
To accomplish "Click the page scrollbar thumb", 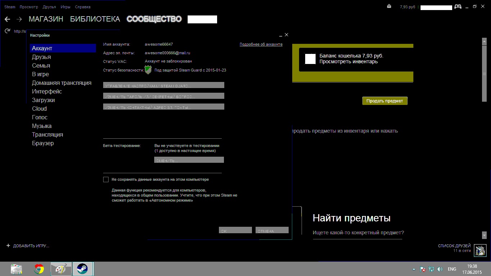I will (484, 74).
